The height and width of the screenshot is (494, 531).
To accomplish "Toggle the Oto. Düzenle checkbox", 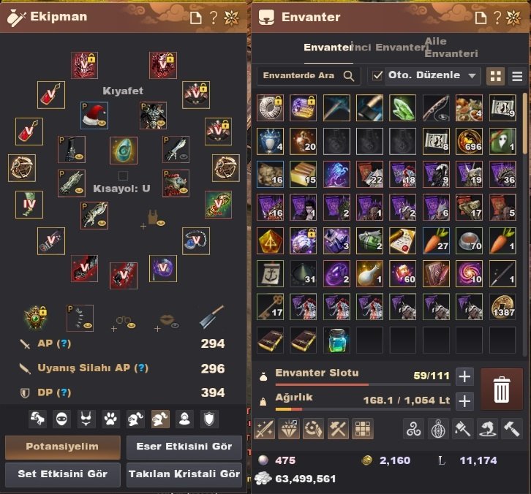I will point(377,75).
